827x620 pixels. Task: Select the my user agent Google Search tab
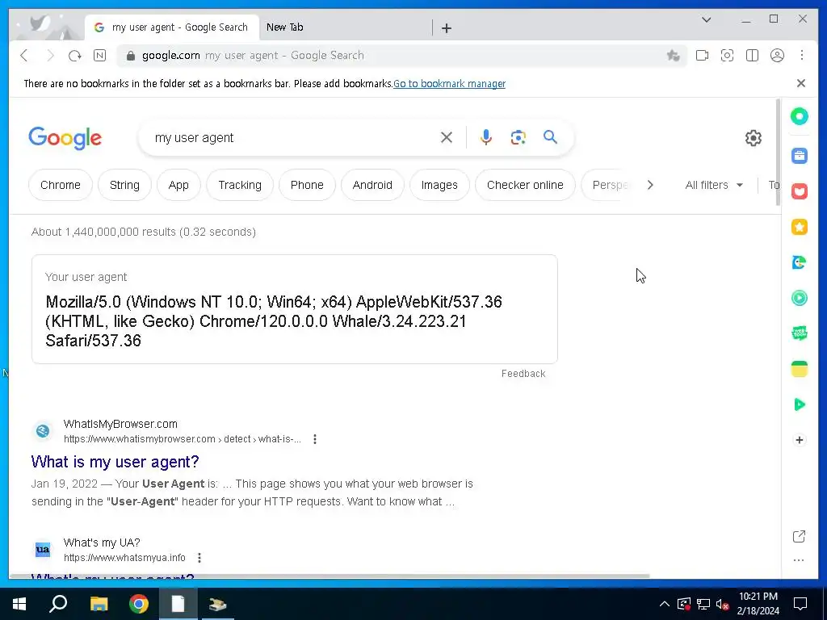pos(172,27)
